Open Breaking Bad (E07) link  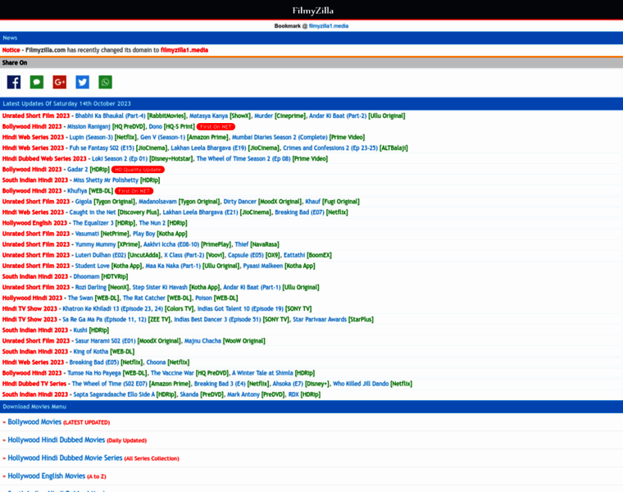299,212
